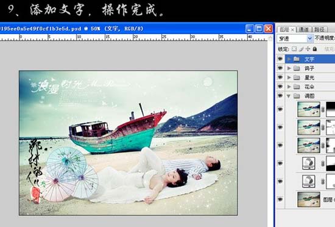
Task: Click the 锁定 label
Action: (x=283, y=49)
